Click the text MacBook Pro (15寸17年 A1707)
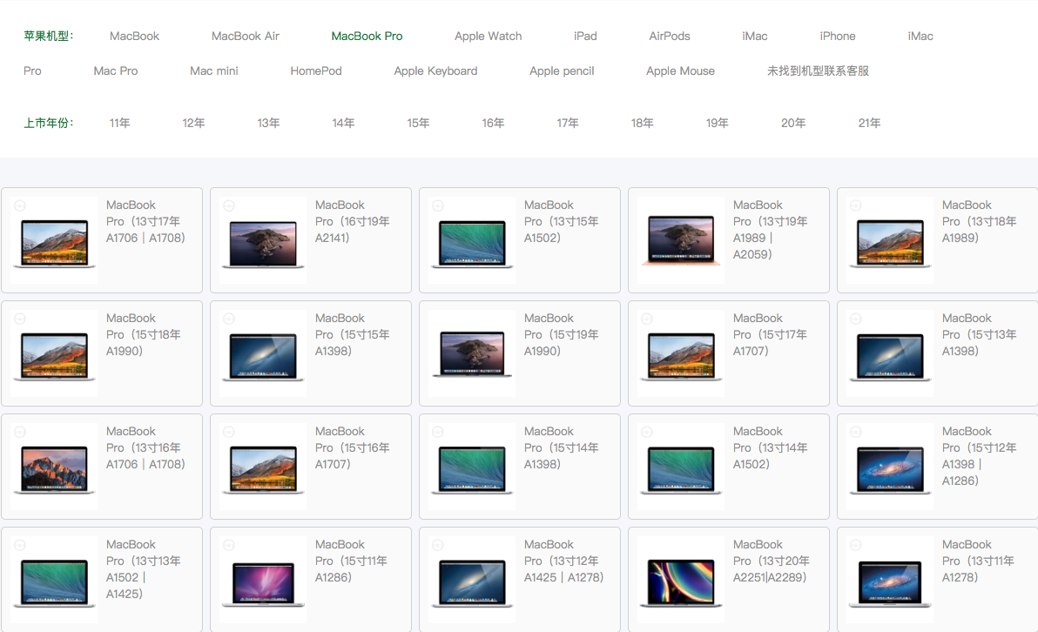 coord(771,335)
